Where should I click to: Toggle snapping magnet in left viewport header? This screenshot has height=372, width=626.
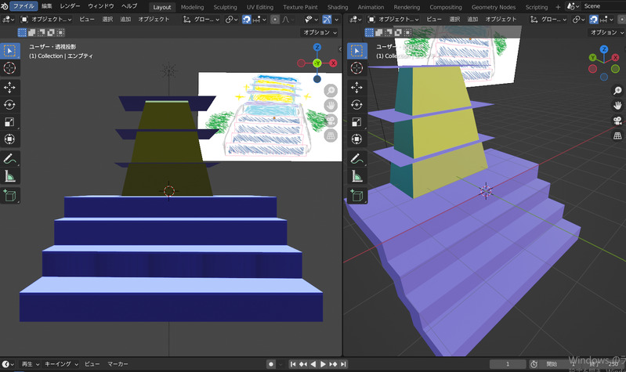[247, 19]
